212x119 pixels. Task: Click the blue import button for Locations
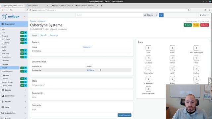click(x=26, y=43)
